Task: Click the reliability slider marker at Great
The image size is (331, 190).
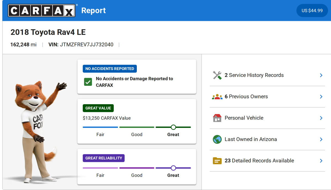Action: tap(173, 168)
